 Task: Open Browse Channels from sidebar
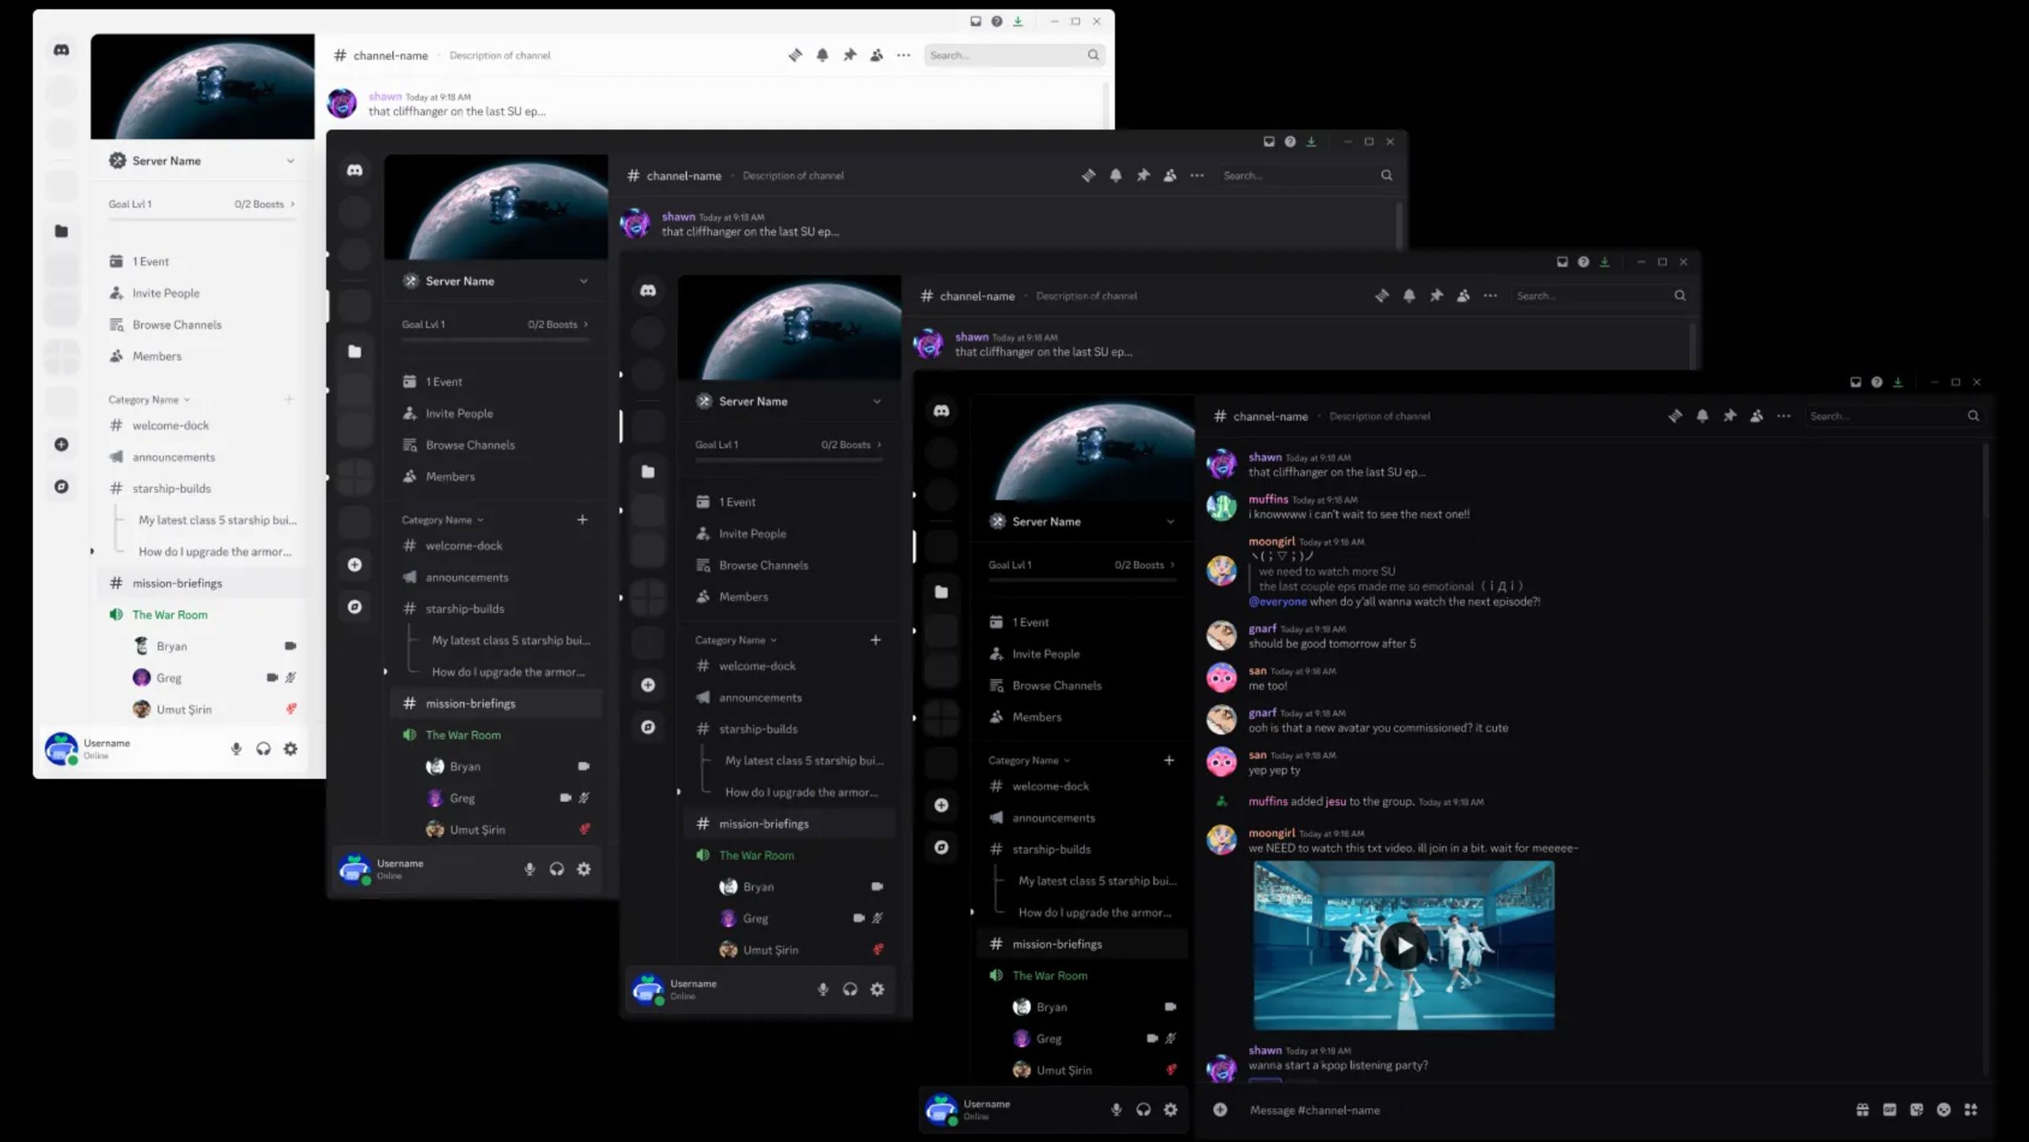(x=1057, y=685)
